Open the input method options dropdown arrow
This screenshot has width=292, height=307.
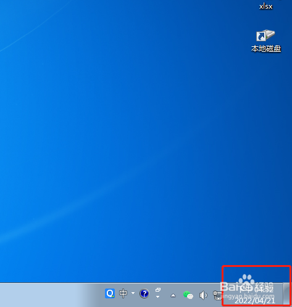133,293
